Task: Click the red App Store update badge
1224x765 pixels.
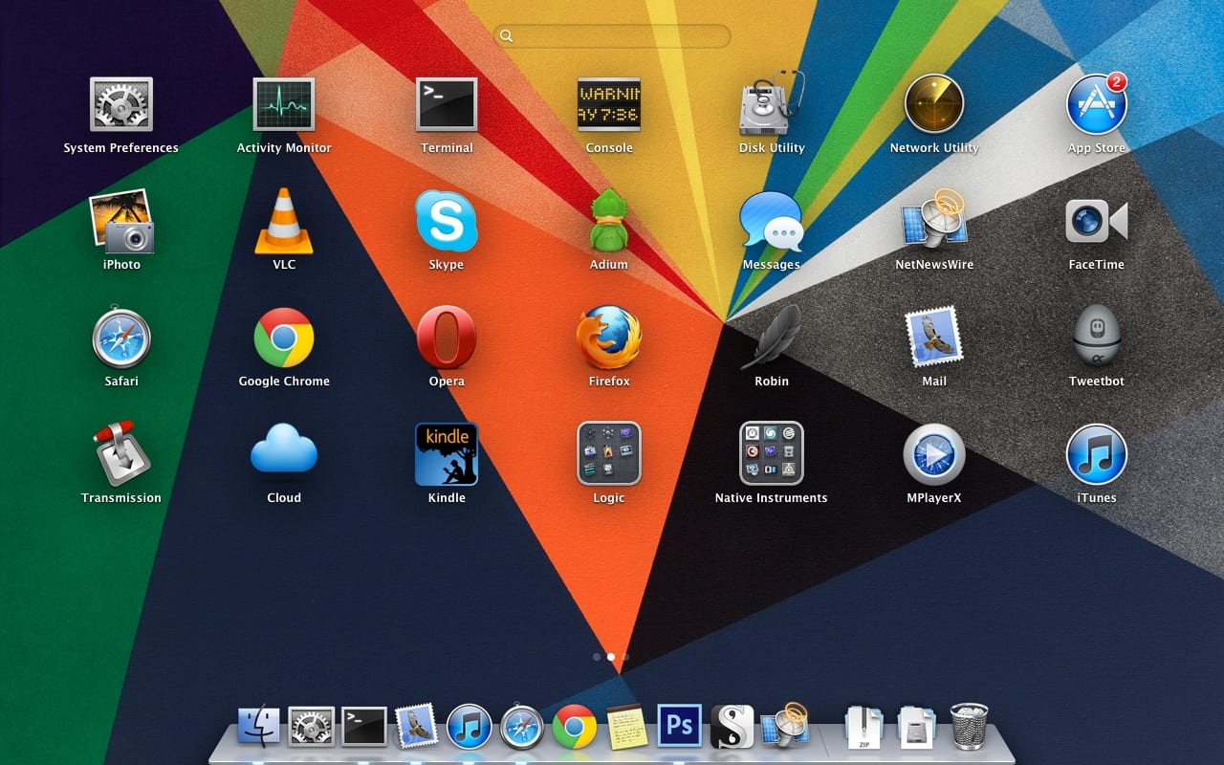Action: 1117,82
